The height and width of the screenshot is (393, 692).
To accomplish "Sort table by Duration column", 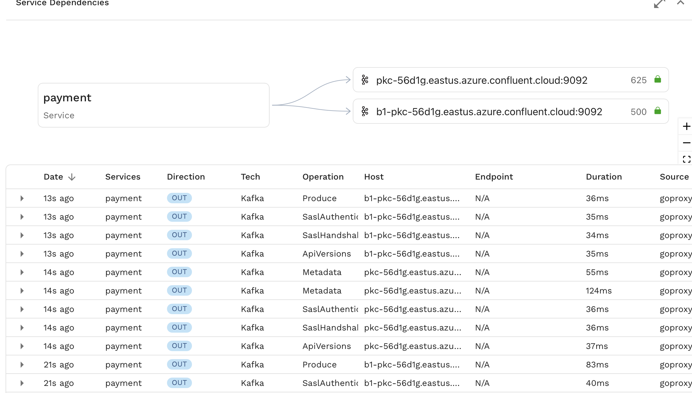I will 604,177.
